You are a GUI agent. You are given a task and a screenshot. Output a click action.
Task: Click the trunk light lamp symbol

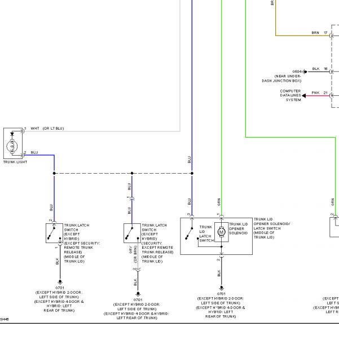coord(12,146)
